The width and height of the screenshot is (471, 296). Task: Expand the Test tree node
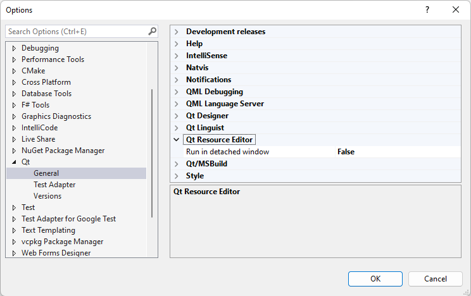tap(14, 207)
